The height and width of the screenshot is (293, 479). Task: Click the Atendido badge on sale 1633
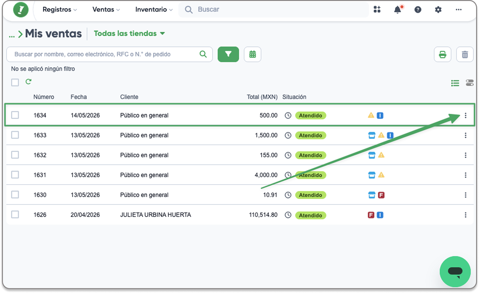point(311,136)
